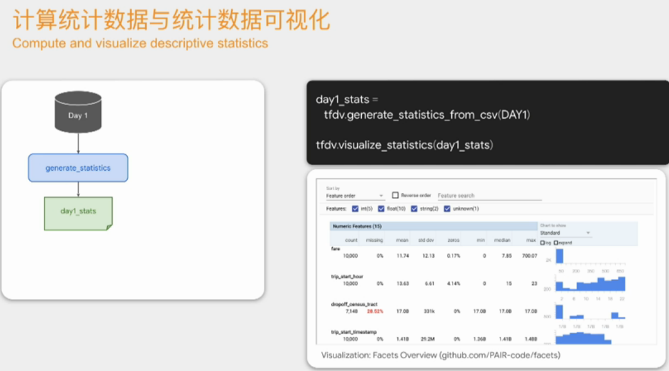Click the Feature search input field
669x371 pixels.
(x=489, y=196)
